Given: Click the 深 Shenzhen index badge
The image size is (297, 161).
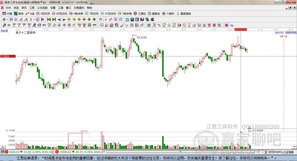Looking at the screenshot, I should coord(57,152).
